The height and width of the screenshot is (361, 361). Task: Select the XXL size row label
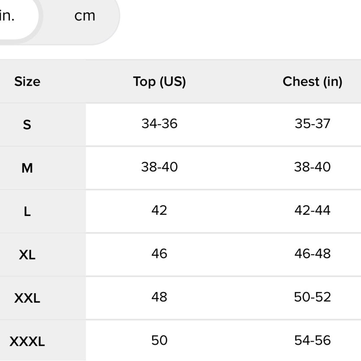[27, 298]
